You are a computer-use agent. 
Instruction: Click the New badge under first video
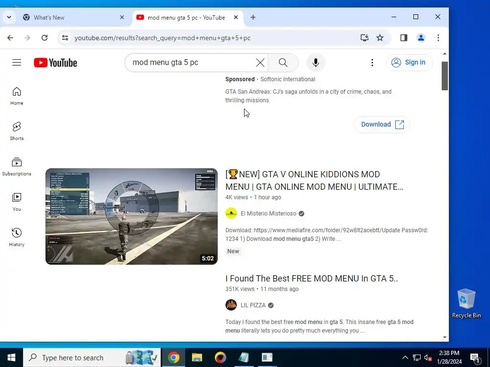233,251
